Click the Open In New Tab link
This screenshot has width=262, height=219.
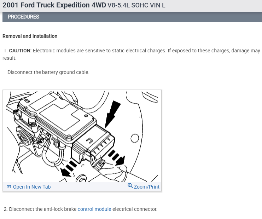pos(32,187)
